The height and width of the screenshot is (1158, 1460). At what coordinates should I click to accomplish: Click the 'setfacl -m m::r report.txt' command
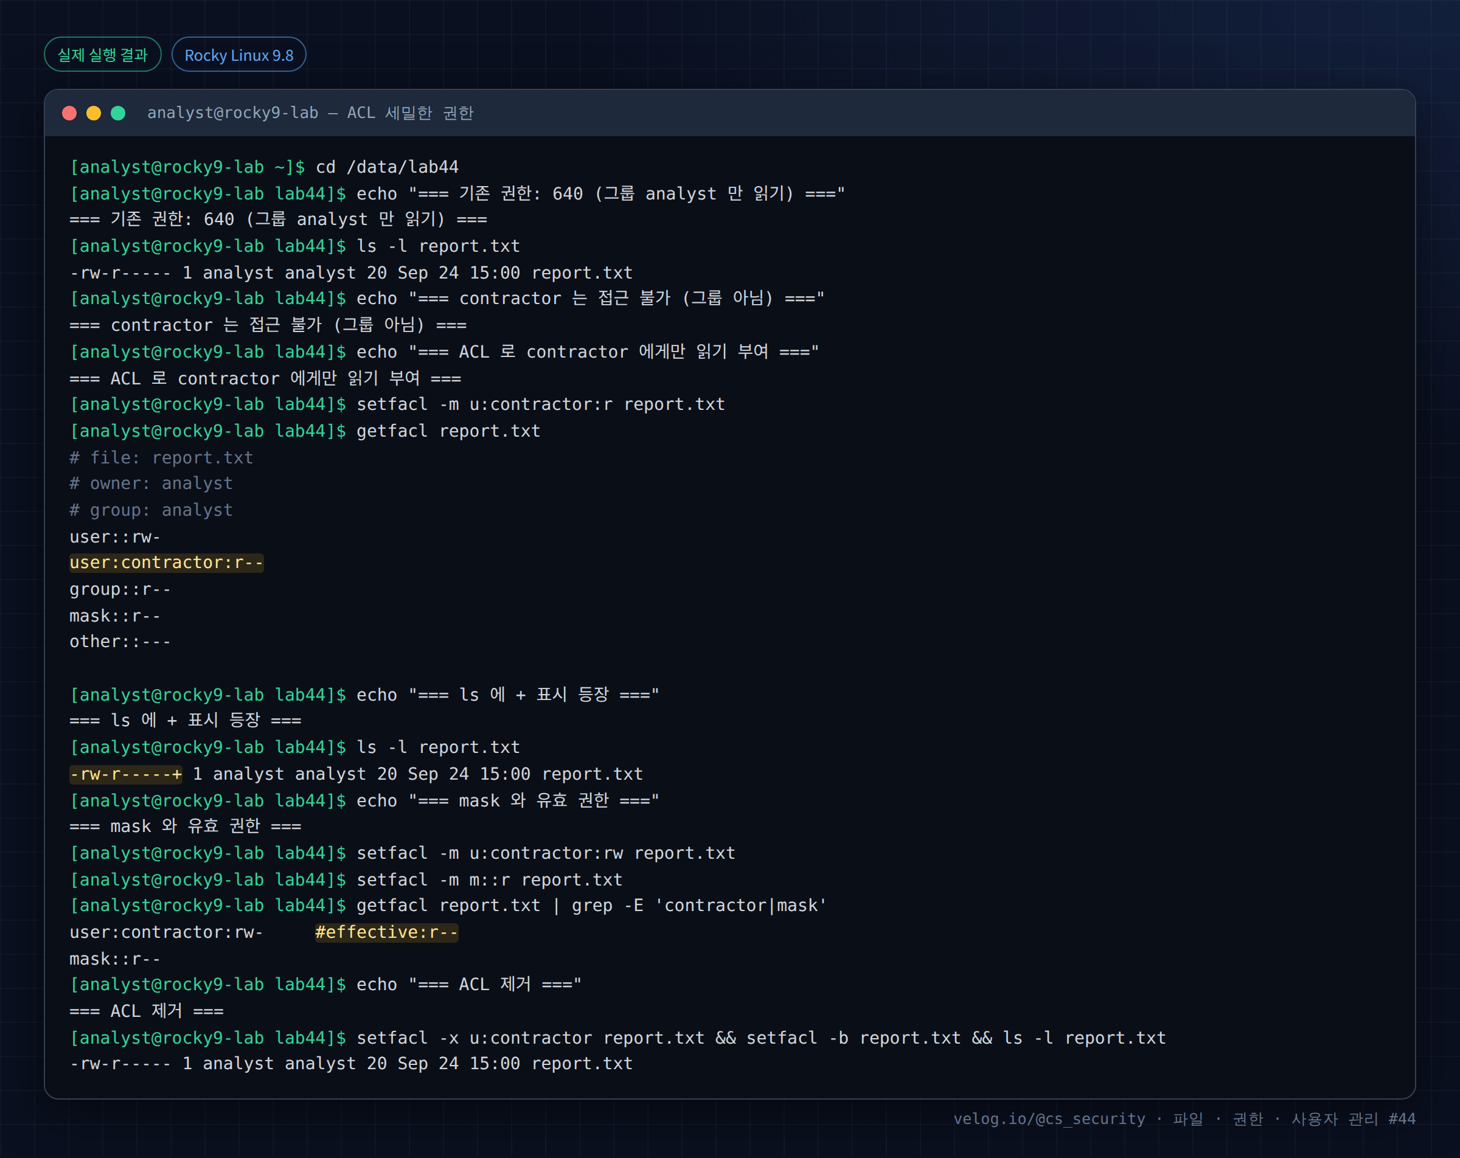click(x=489, y=879)
